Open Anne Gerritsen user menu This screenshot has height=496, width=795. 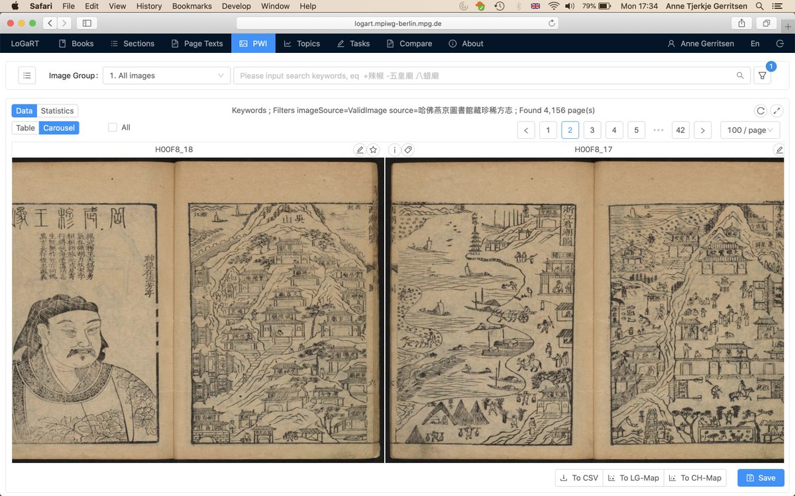[701, 44]
